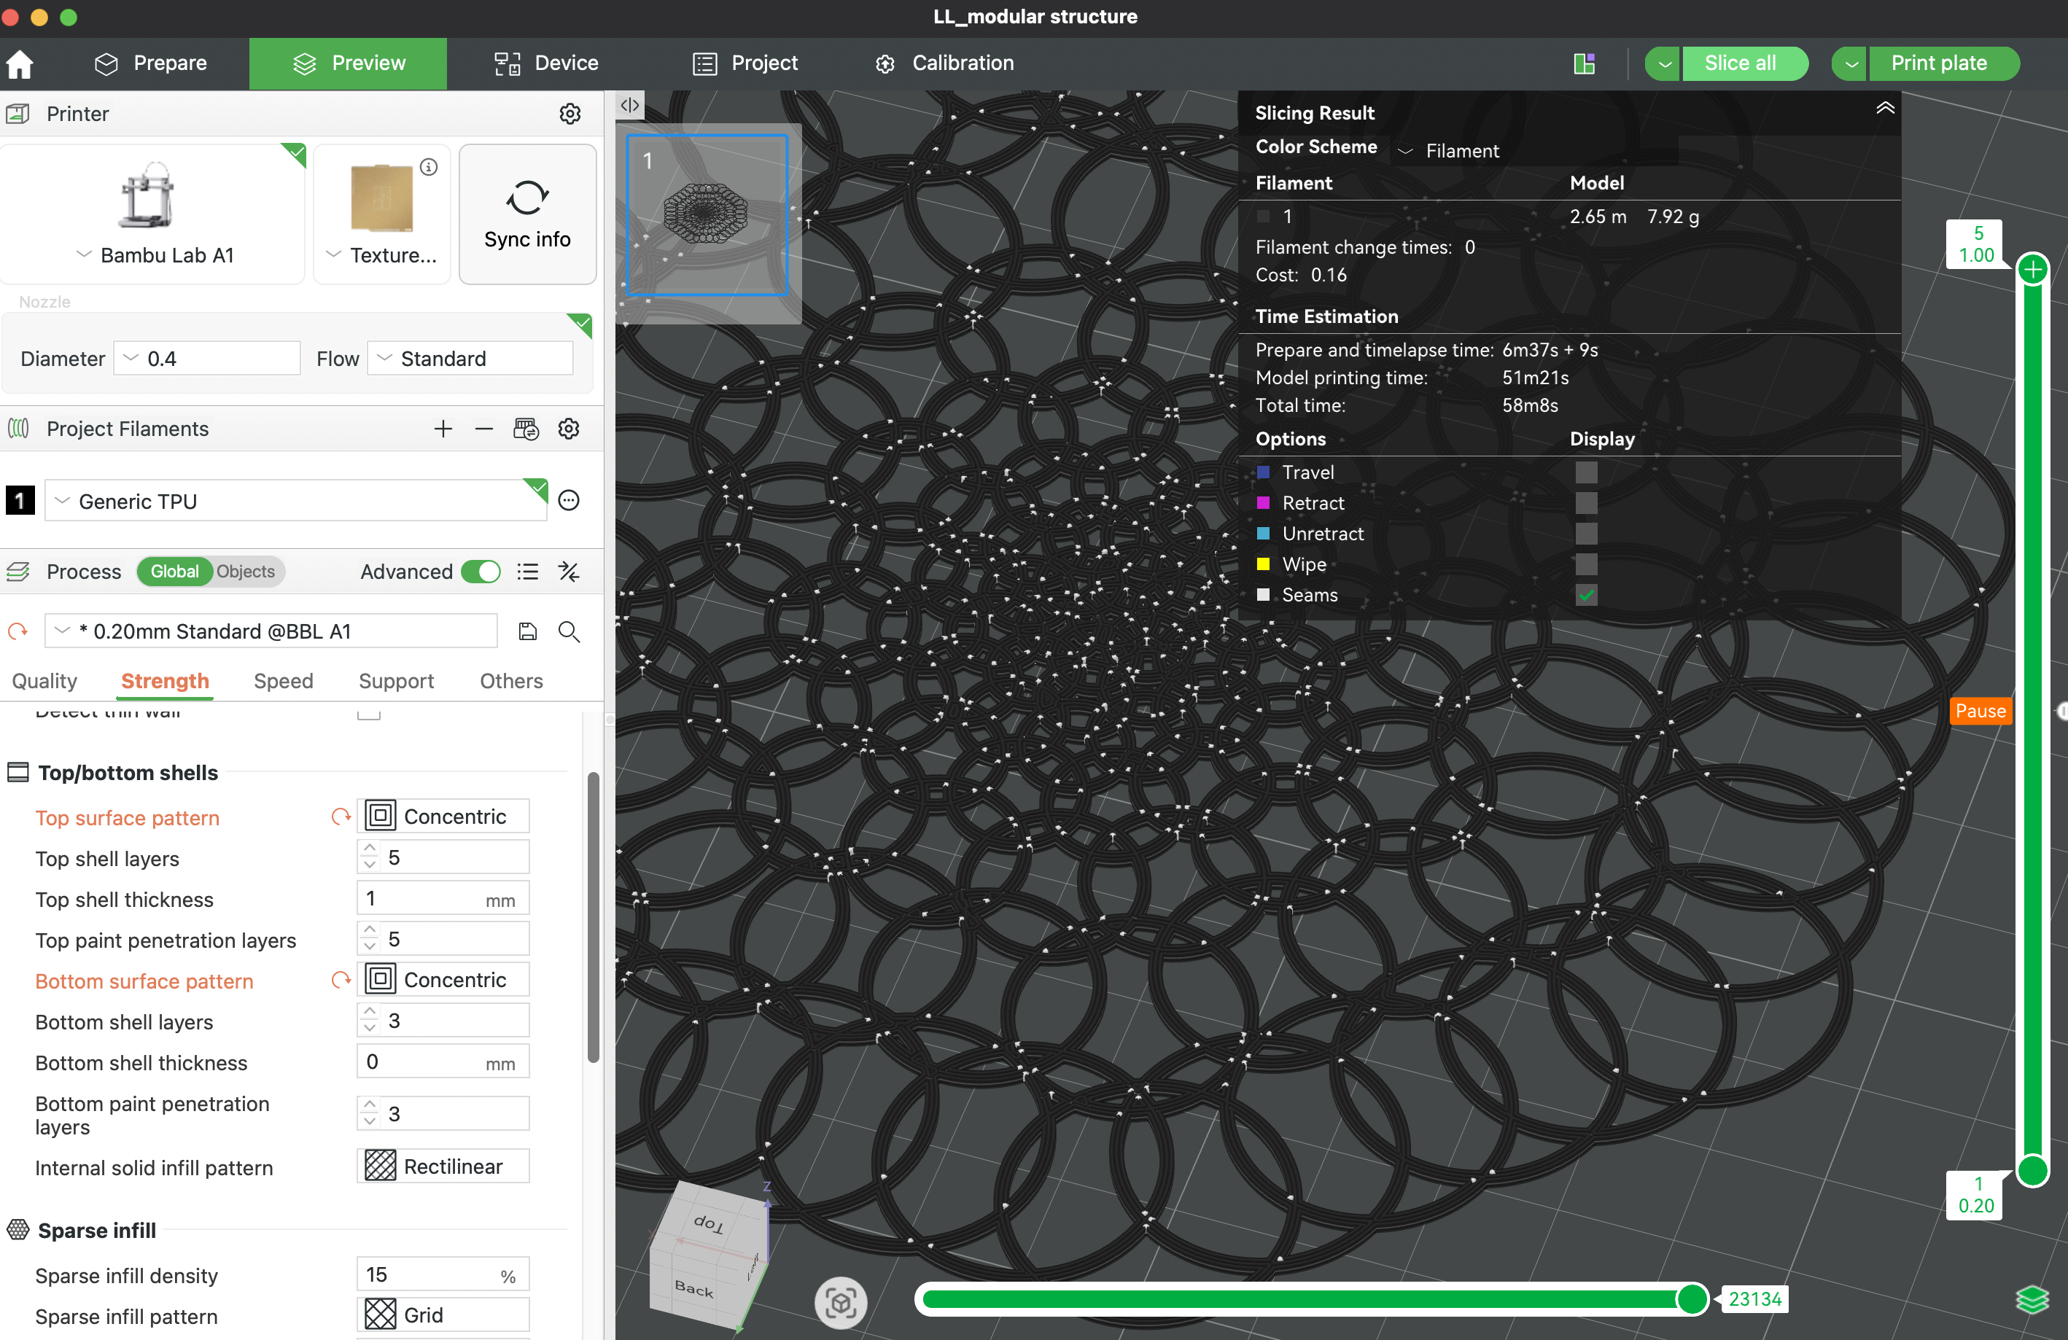This screenshot has height=1340, width=2068.
Task: Open the nozzle Diameter dropdown
Action: [207, 358]
